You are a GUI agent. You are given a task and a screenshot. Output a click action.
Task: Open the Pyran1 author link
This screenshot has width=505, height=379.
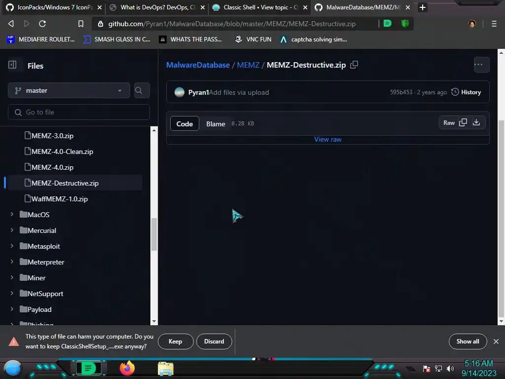(x=198, y=92)
